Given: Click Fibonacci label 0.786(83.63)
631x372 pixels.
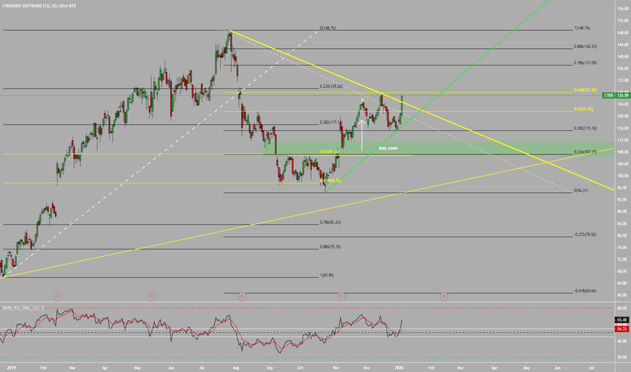Looking at the screenshot, I should tap(330, 223).
